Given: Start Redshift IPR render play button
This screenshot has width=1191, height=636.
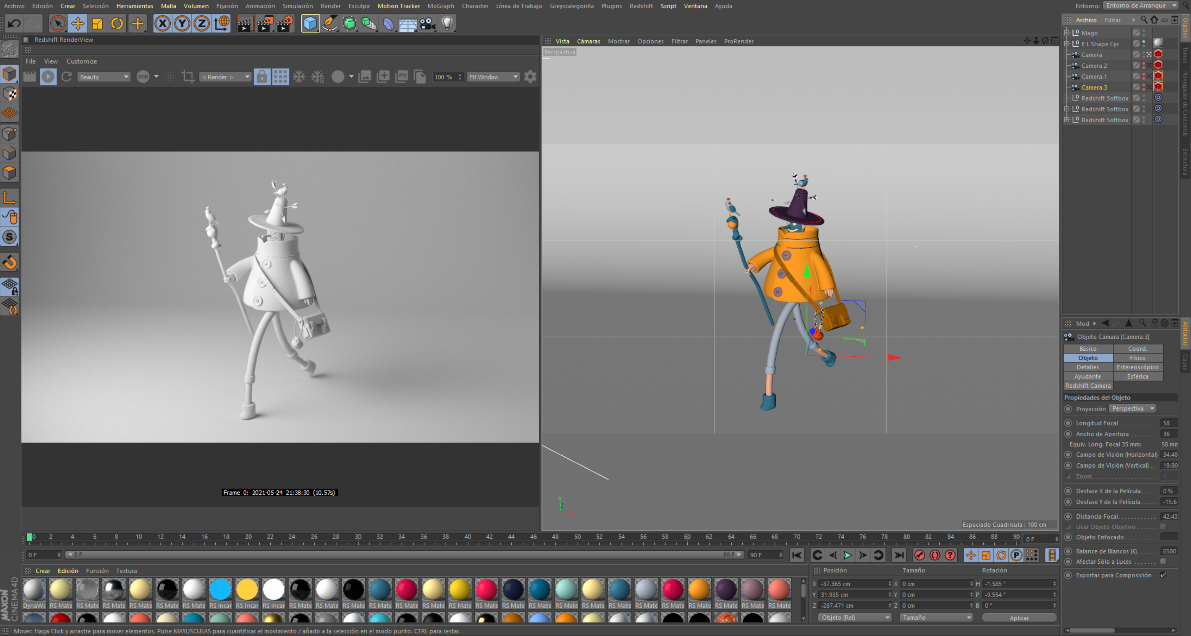Looking at the screenshot, I should (x=48, y=77).
